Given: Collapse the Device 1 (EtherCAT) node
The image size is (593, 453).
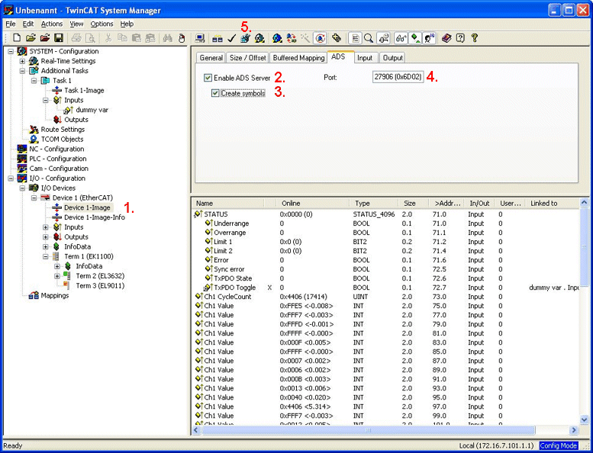Looking at the screenshot, I should click(34, 198).
